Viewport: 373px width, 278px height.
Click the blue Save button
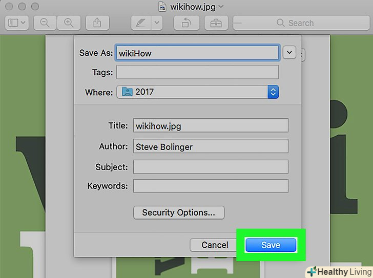271,245
